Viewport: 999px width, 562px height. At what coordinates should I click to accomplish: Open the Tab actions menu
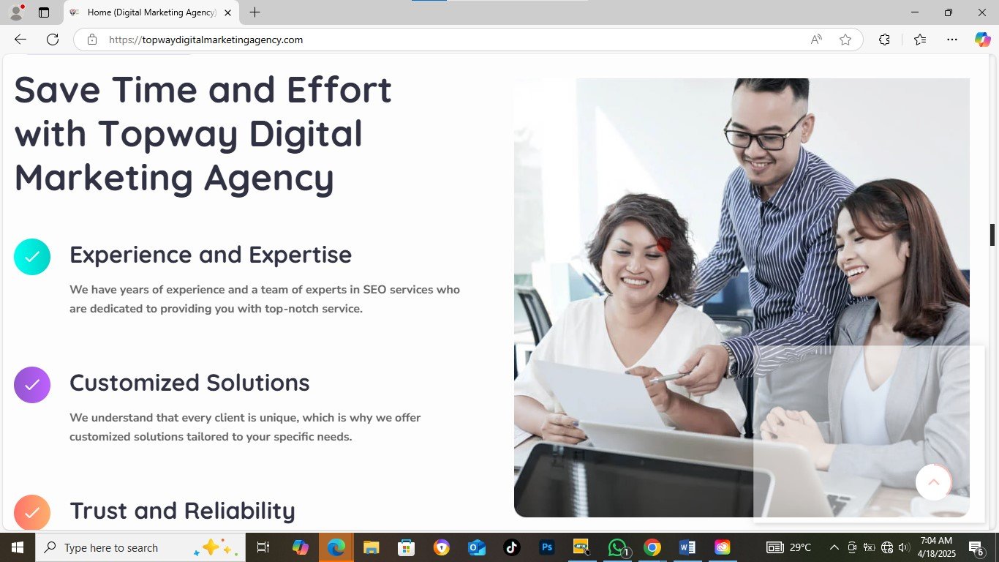(x=44, y=12)
